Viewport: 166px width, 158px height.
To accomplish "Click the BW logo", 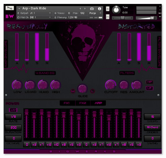I will [x=10, y=17].
